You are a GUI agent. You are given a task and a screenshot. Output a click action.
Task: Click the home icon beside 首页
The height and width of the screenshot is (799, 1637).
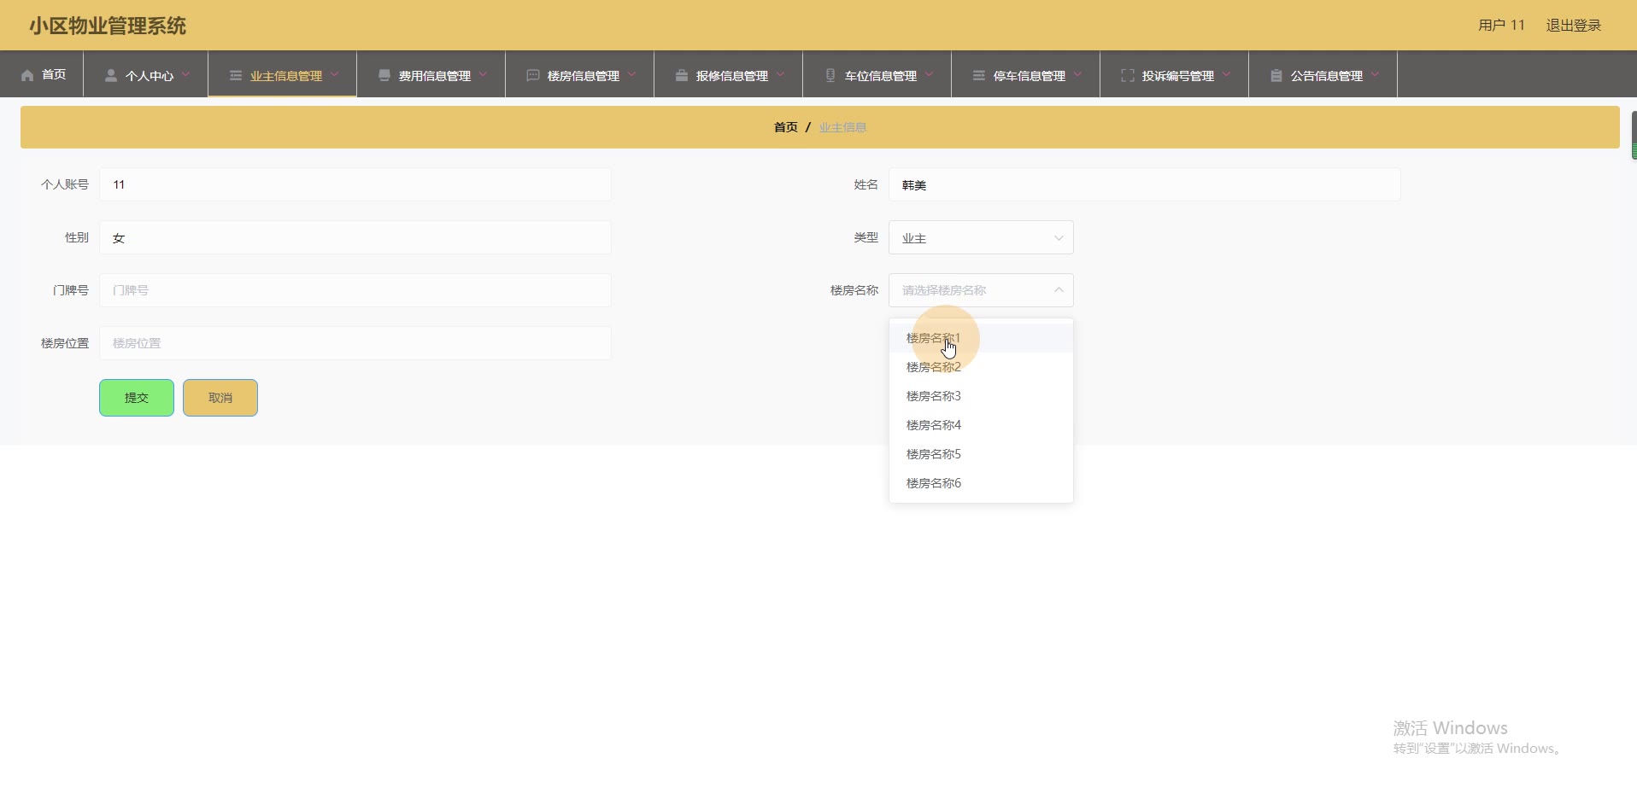pyautogui.click(x=27, y=75)
